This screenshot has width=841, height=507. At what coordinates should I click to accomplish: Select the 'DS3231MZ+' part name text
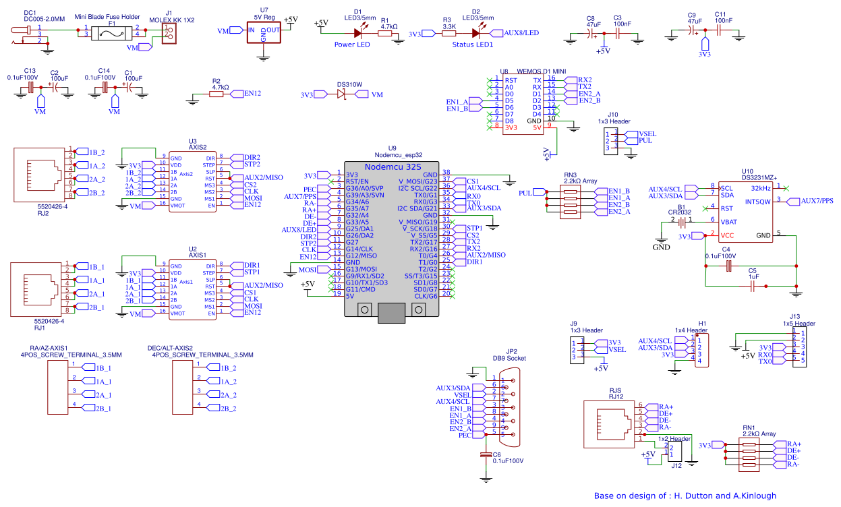(759, 177)
